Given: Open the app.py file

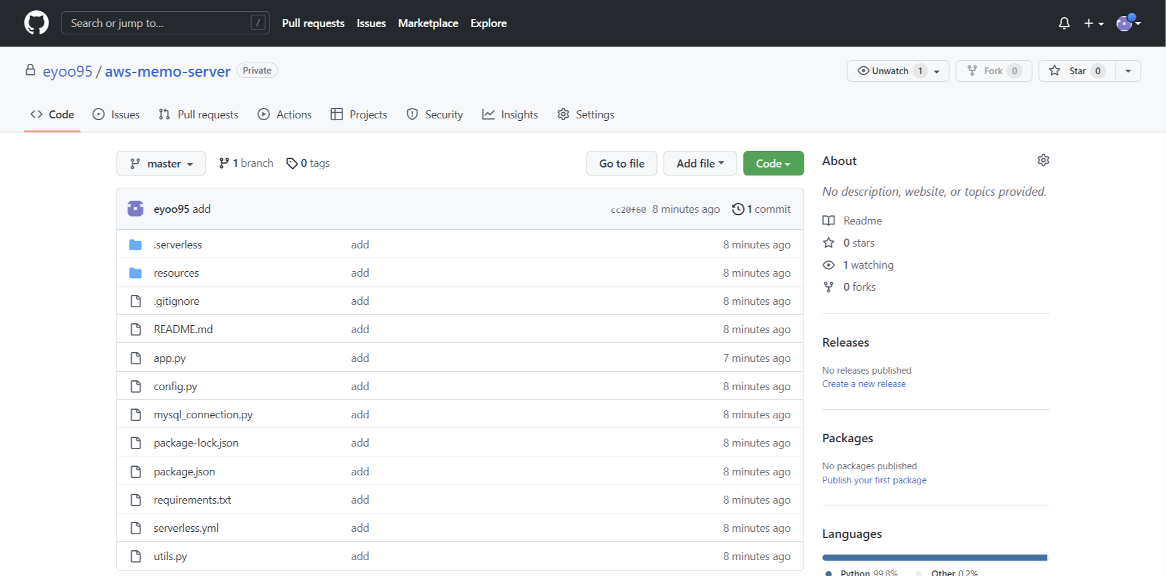Looking at the screenshot, I should coord(169,358).
